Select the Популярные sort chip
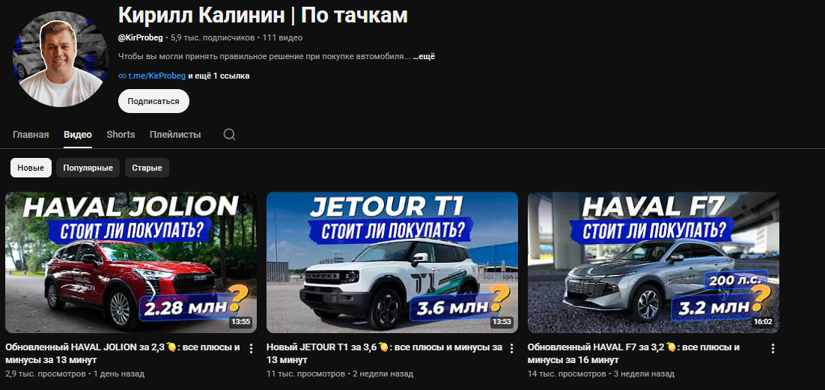The width and height of the screenshot is (825, 390). pyautogui.click(x=88, y=168)
